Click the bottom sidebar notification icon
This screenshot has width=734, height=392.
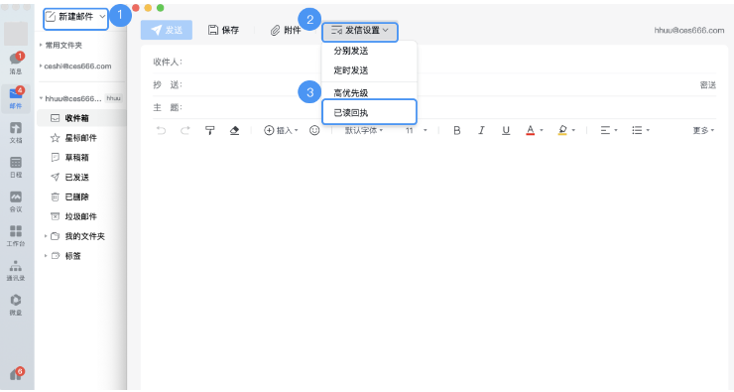(17, 374)
